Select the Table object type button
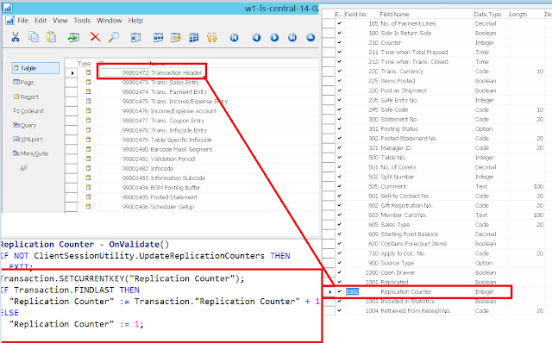Viewport: 552px width, 343px height. click(x=35, y=68)
